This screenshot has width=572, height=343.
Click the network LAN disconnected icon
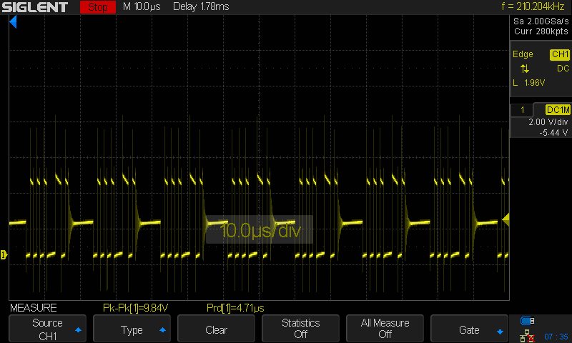coord(527,336)
